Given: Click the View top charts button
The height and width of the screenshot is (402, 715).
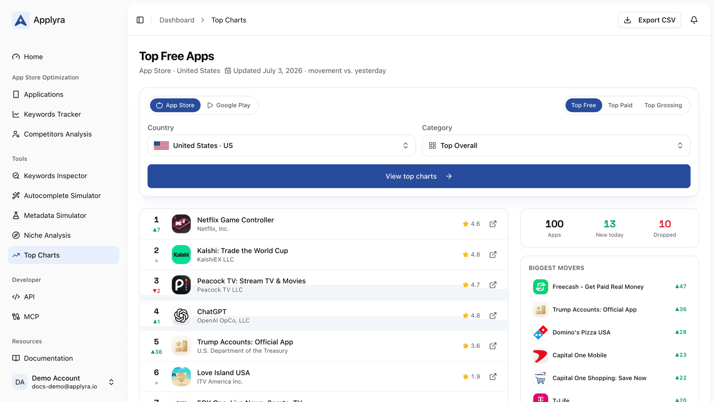Looking at the screenshot, I should (419, 176).
